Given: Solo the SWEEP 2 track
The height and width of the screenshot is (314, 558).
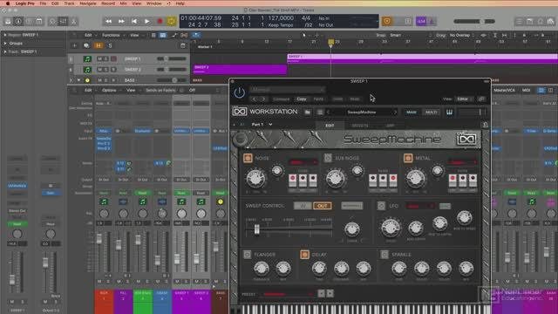Looking at the screenshot, I should tap(106, 70).
